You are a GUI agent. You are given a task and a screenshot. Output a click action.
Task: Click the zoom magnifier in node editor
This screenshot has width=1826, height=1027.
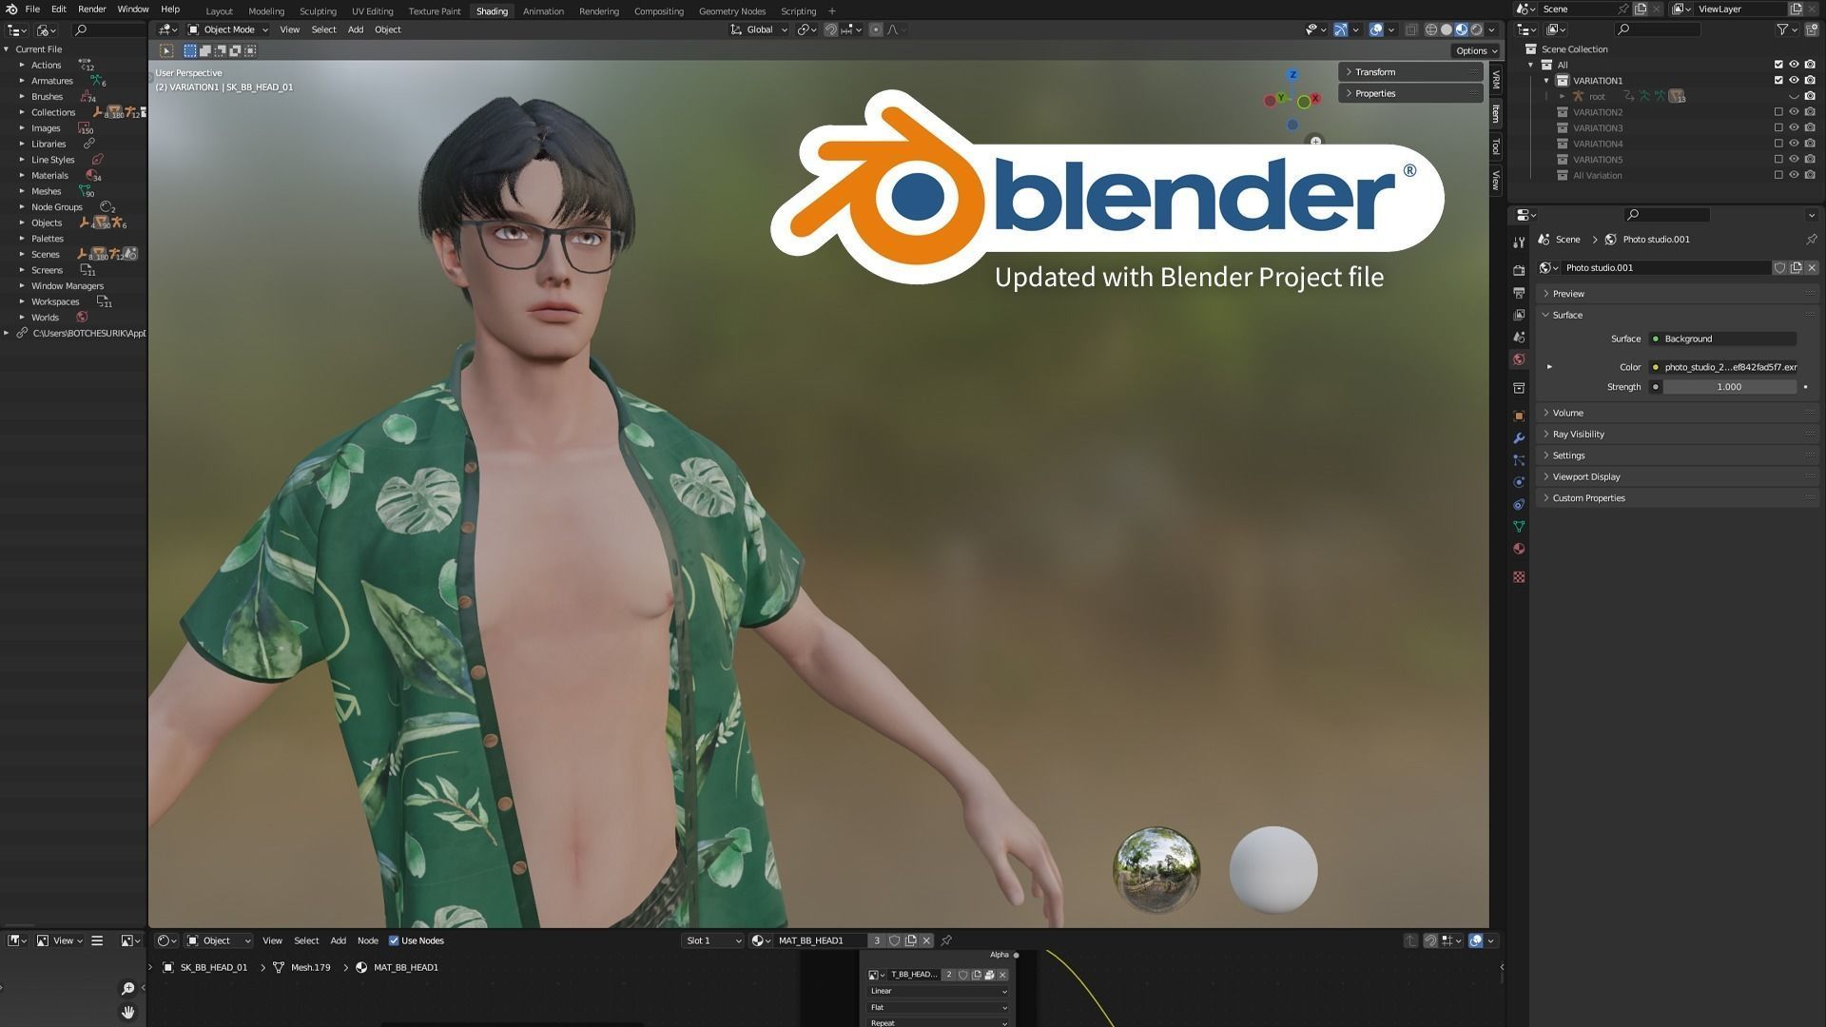128,988
